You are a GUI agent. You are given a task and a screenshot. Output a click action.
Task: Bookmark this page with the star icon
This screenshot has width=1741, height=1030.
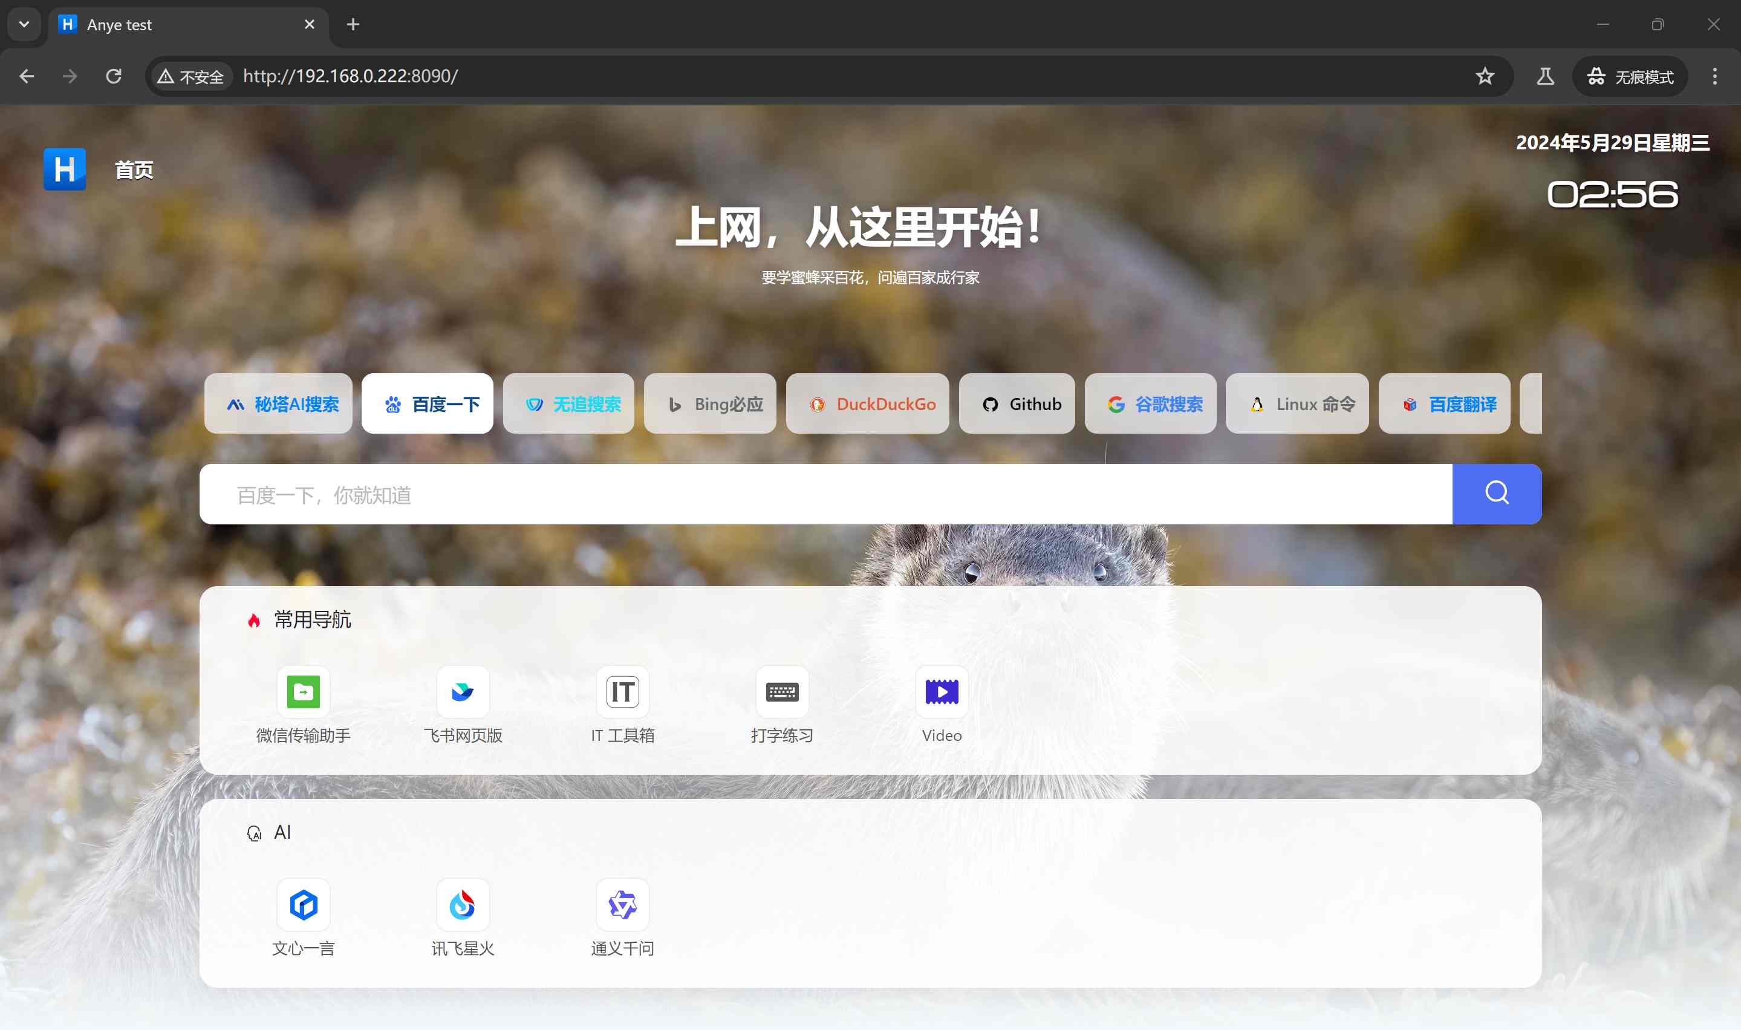[1484, 76]
